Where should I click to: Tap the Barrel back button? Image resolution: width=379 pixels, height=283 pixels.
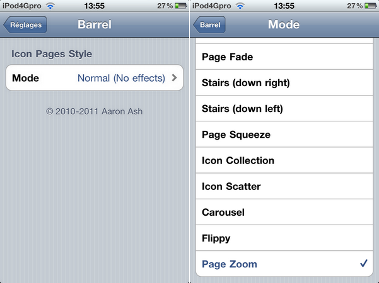209,25
